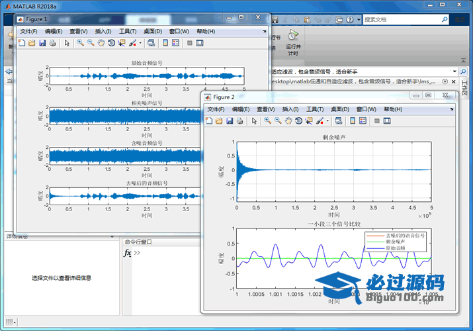Toggle Edit Plot arrow in Figure 2
This screenshot has width=473, height=331.
[253, 121]
